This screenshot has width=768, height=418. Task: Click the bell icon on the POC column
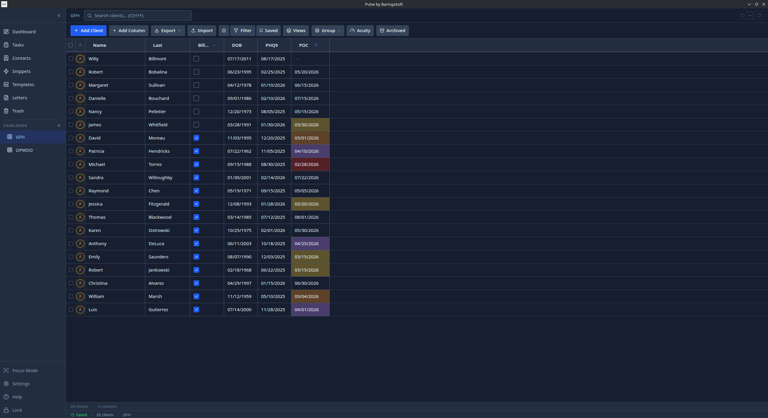coord(316,45)
